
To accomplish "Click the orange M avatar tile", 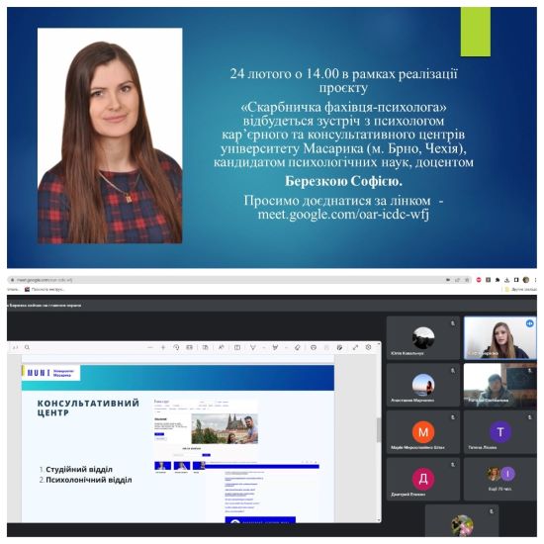I will click(423, 432).
